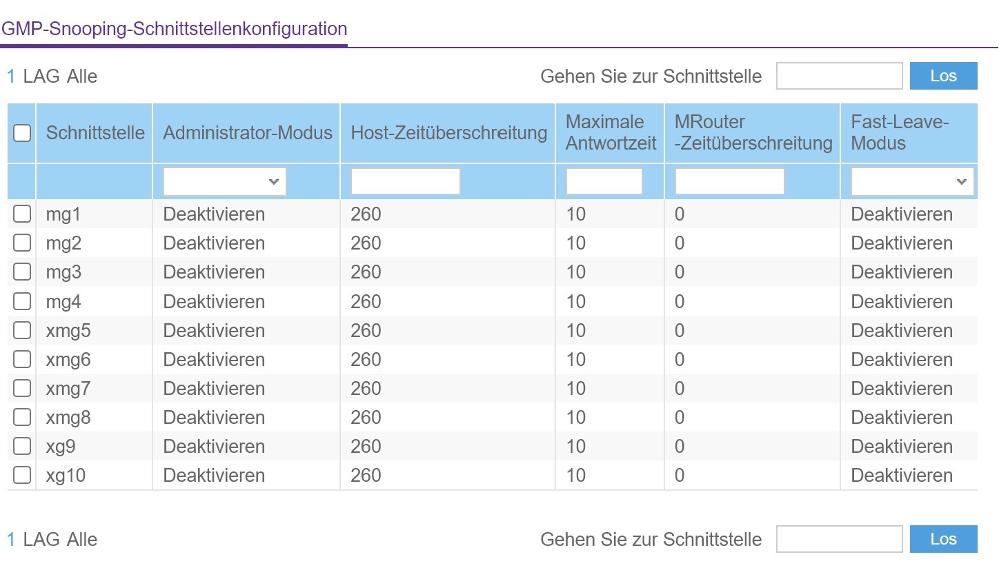Select the xmg7 row checkbox
This screenshot has height=579, width=999.
point(21,387)
